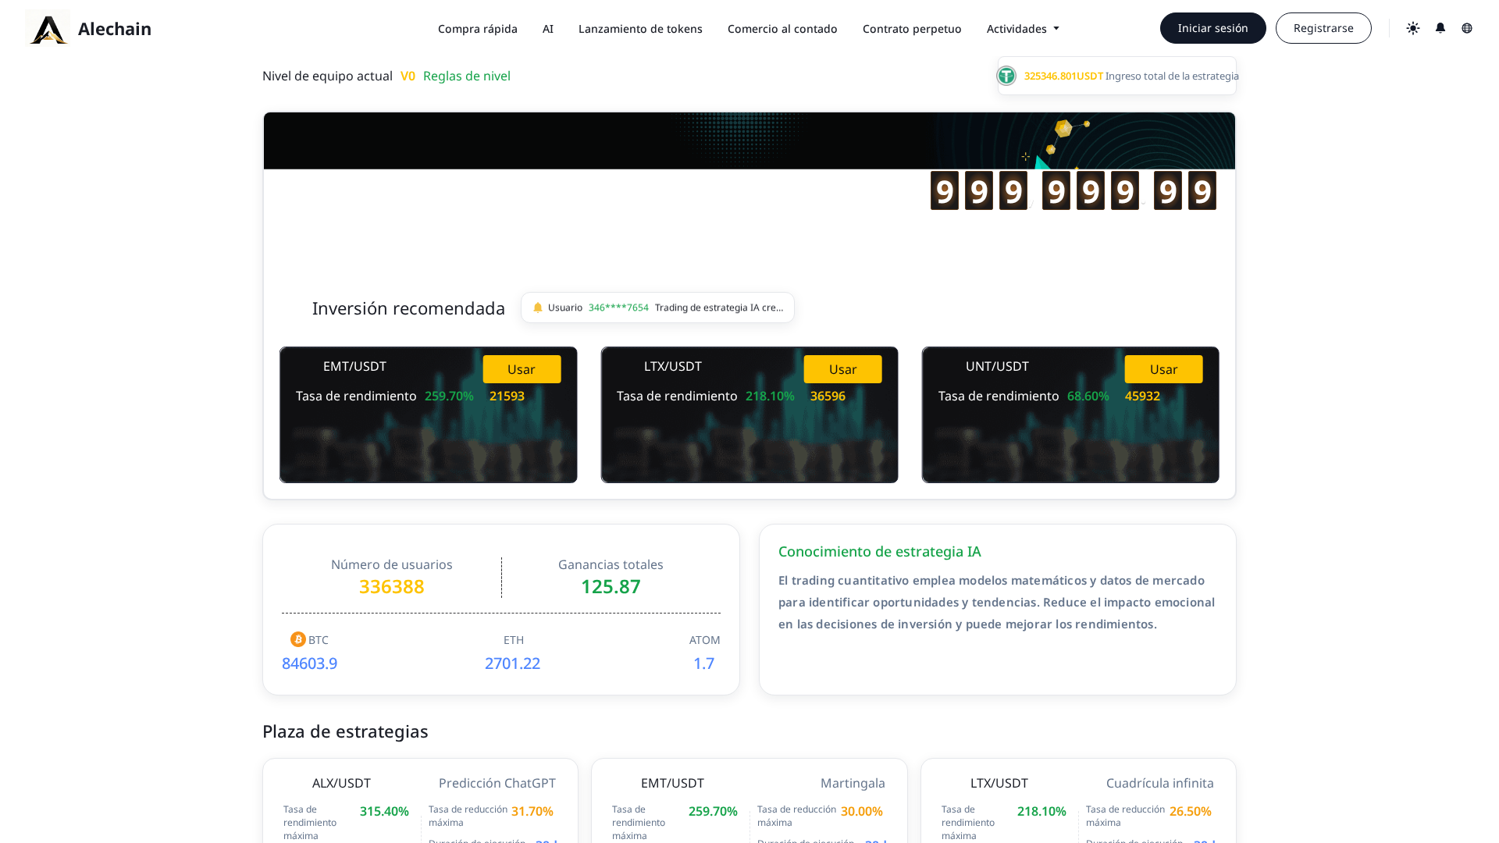The image size is (1499, 843).
Task: Go to Lanzamiento de tokens
Action: point(640,29)
